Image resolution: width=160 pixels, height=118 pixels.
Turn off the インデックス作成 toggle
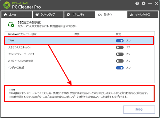pos(120,68)
